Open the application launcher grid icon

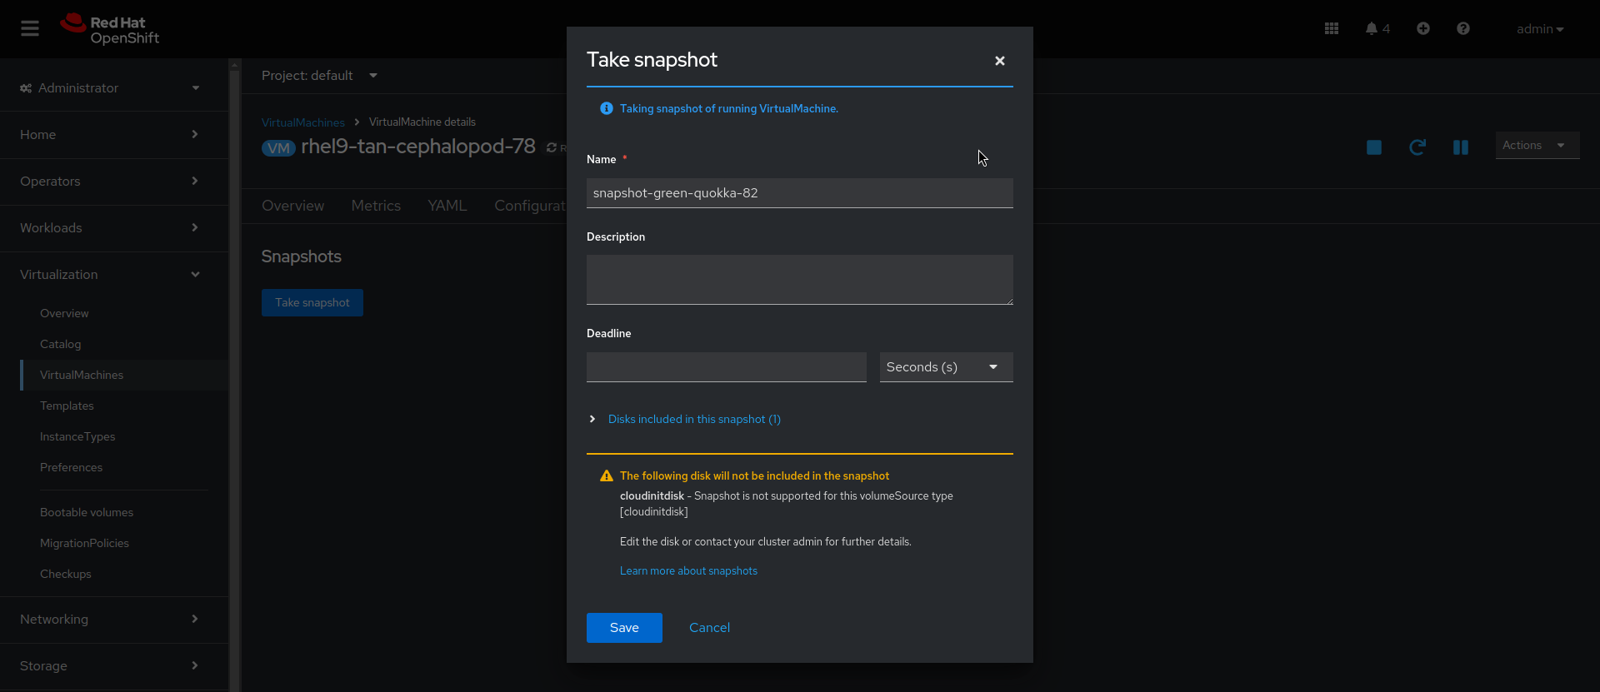click(1331, 28)
